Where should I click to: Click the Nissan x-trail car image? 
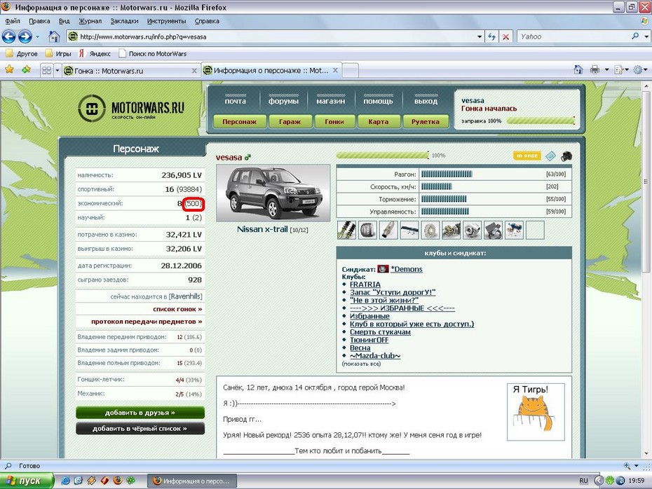[x=273, y=193]
